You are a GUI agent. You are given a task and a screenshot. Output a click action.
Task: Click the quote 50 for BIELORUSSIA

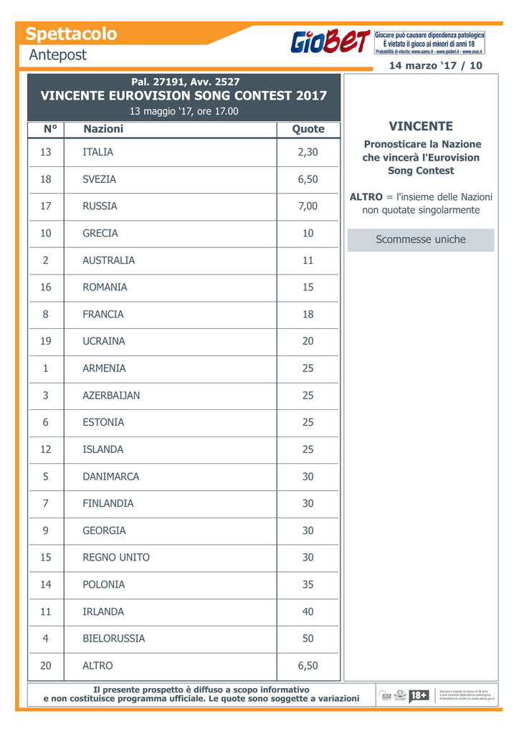click(x=308, y=639)
